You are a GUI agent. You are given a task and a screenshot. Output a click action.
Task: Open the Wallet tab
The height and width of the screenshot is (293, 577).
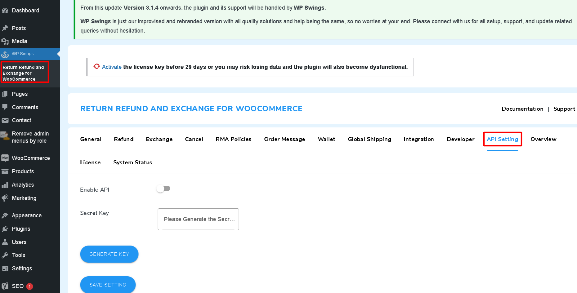(327, 139)
